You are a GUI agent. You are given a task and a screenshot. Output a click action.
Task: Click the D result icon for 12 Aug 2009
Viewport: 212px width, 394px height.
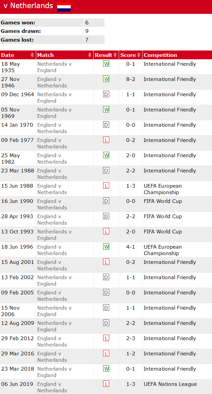point(106,323)
